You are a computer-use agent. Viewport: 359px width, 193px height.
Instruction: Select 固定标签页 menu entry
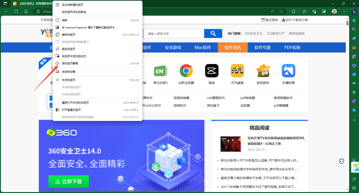click(97, 49)
